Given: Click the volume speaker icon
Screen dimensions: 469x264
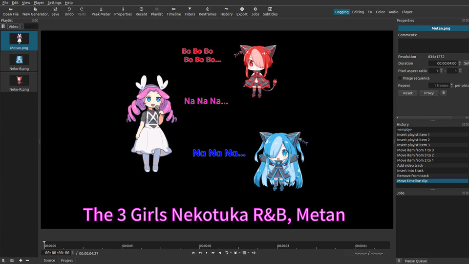Looking at the screenshot, I should [x=254, y=253].
